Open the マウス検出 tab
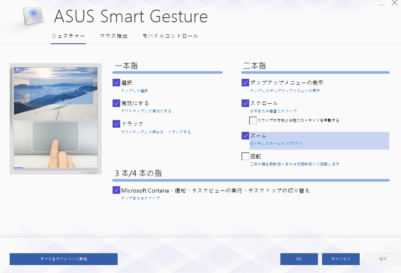The image size is (401, 273). coord(114,36)
